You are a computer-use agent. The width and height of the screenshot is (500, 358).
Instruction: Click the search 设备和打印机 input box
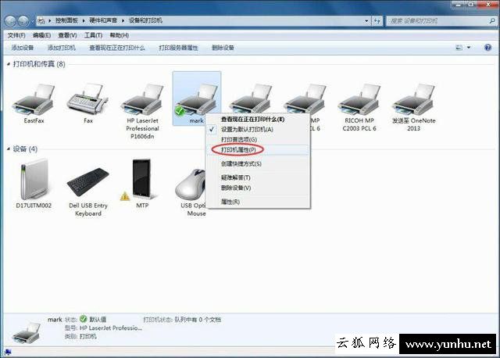pyautogui.click(x=441, y=20)
